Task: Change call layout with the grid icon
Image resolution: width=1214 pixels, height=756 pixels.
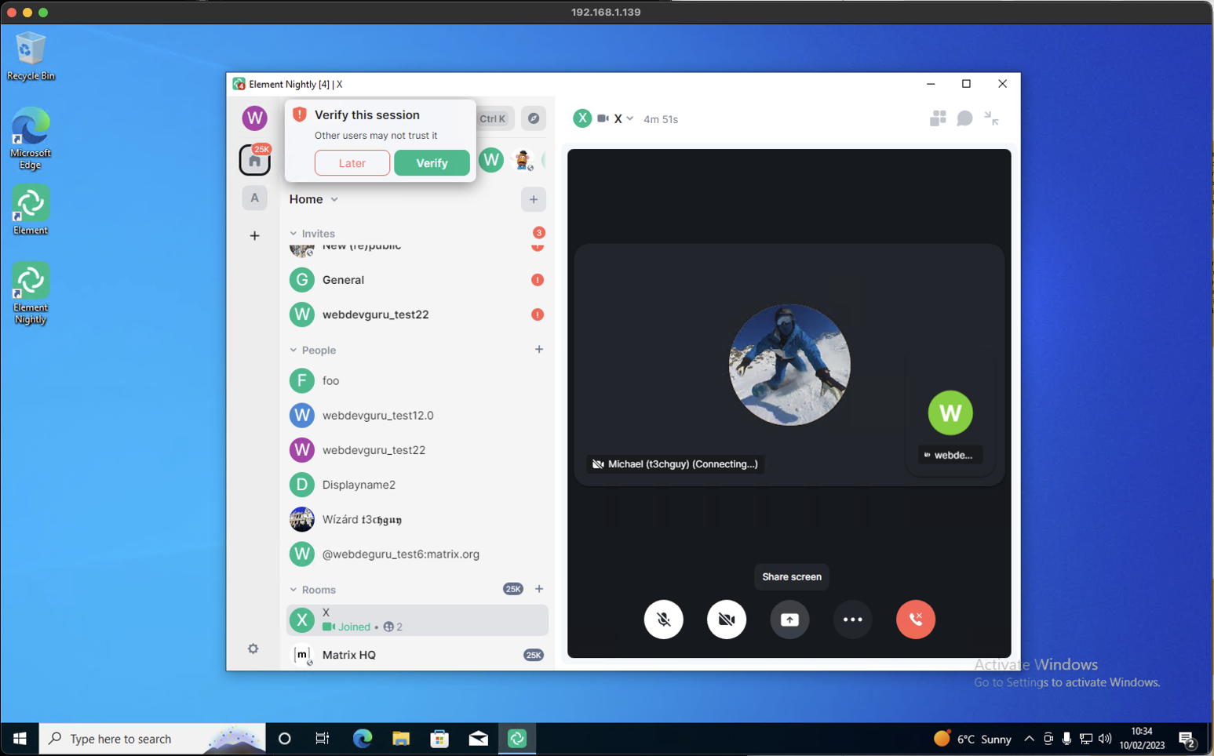Action: coord(937,118)
